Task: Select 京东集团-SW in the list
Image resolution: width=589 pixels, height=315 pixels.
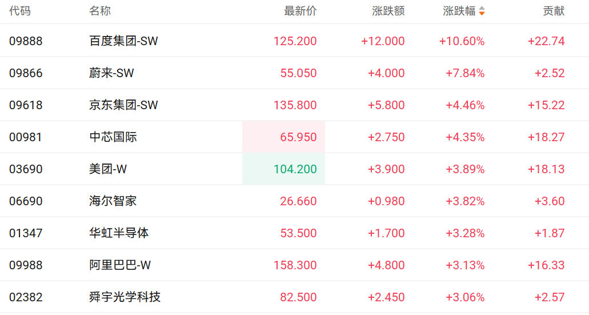Action: click(x=123, y=105)
